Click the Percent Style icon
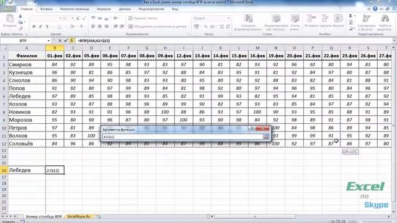397x223 pixels. [x=205, y=26]
